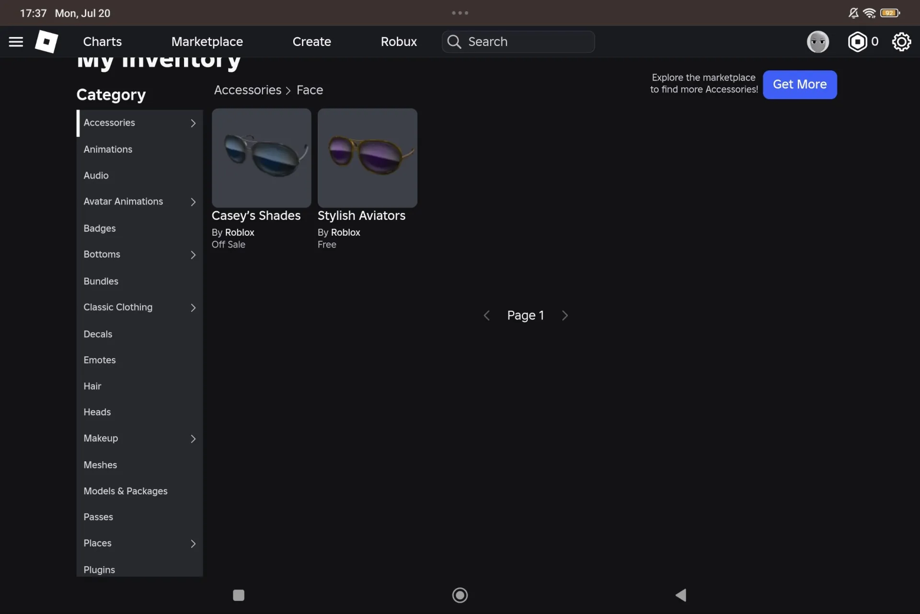Click the Accessories breadcrumb link

248,90
